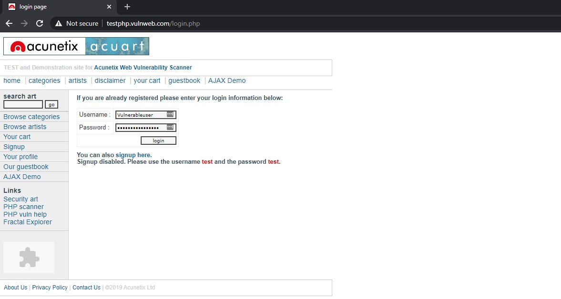Focus the Username input field
The width and height of the screenshot is (561, 299).
146,115
